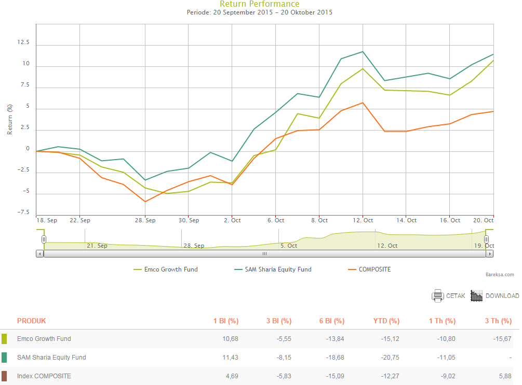The height and width of the screenshot is (385, 522).
Task: Click the left range handle in navigator
Action: [44, 239]
